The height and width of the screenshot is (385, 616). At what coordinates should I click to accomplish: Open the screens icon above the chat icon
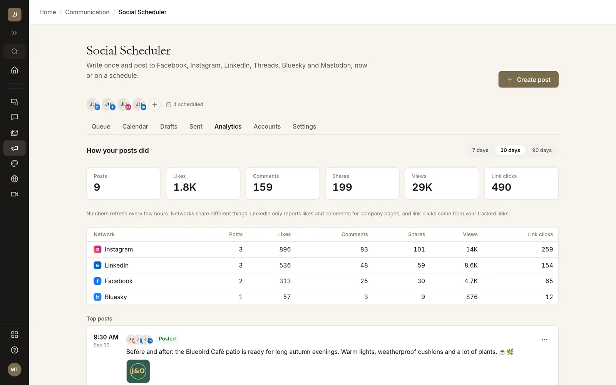pos(15,102)
